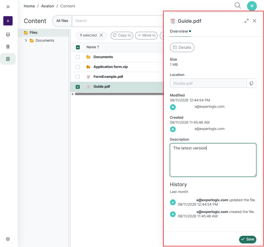Open the Content sidebar icon
The height and width of the screenshot is (247, 264).
pyautogui.click(x=8, y=59)
